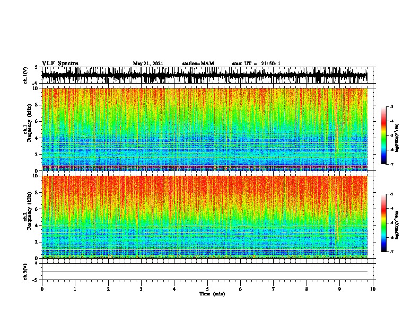420x324 pixels.
Task: Click the 10 kHz tick of ch.1 spectrogram
Action: tap(36, 88)
